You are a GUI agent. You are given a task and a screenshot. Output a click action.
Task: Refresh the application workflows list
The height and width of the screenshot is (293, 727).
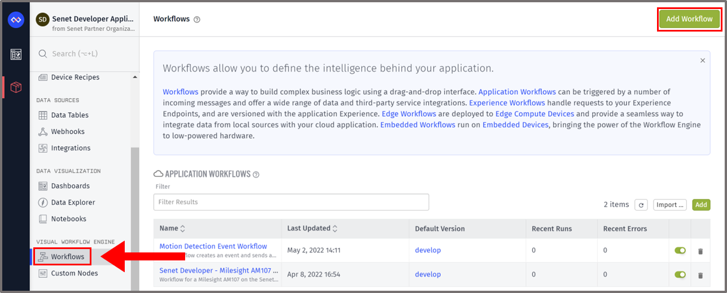[x=641, y=205]
